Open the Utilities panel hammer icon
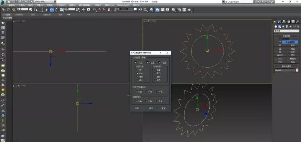 pos(298,22)
